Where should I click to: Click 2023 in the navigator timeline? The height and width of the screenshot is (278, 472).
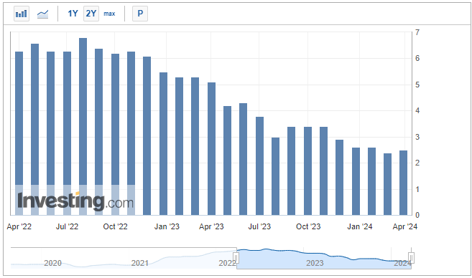click(x=315, y=263)
